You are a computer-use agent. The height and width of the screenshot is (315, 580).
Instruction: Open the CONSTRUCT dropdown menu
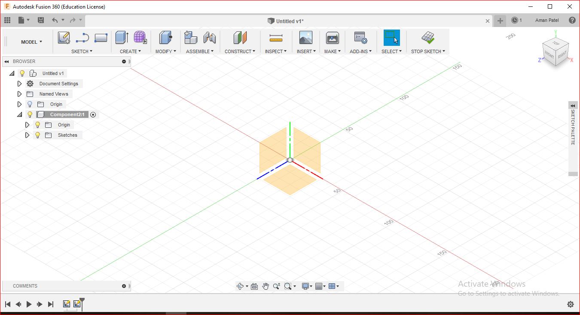[240, 51]
